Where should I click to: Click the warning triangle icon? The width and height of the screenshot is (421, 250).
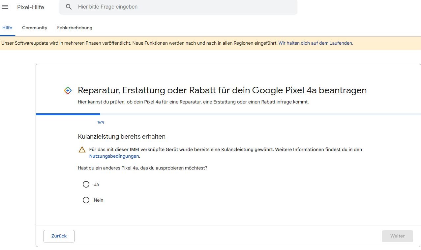pyautogui.click(x=82, y=150)
